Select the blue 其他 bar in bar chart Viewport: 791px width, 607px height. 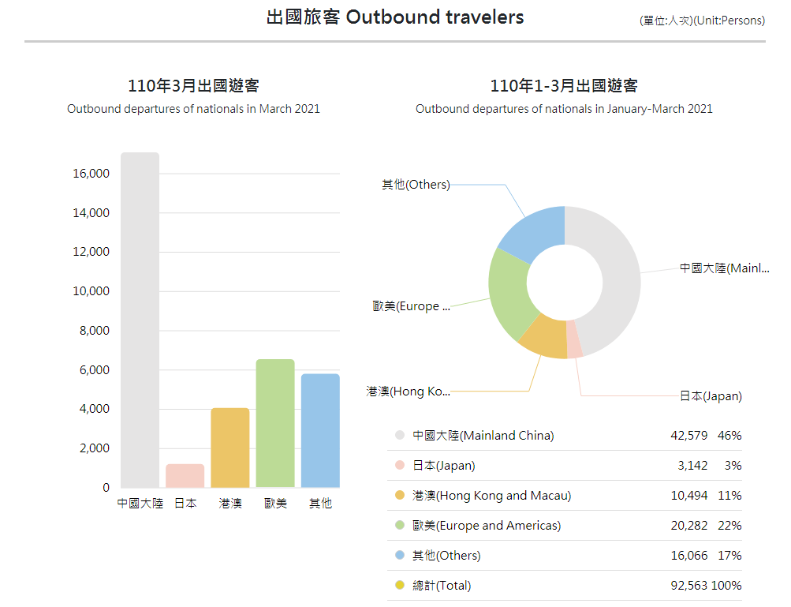click(320, 430)
